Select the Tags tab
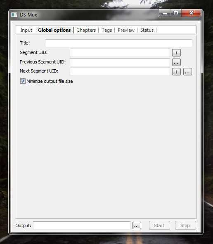The height and width of the screenshot is (244, 213). coord(107,30)
